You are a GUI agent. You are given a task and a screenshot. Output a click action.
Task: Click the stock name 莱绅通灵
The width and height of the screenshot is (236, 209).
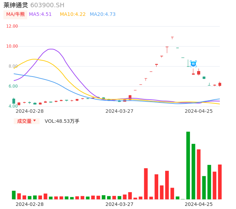point(16,5)
